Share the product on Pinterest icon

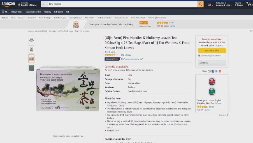pos(220,71)
